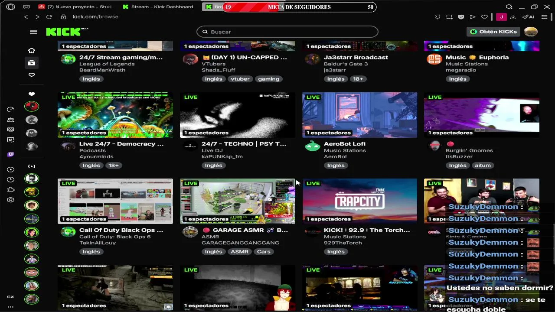The image size is (555, 312).
Task: Click the Burglin' Gnomes category text
Action: tap(469, 150)
